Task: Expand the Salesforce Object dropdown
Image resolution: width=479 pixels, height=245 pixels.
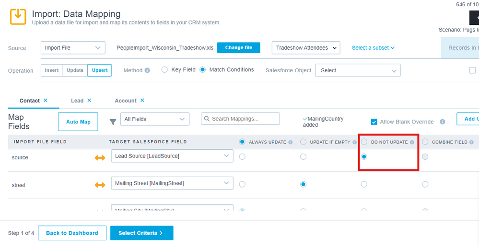Action: pos(358,70)
